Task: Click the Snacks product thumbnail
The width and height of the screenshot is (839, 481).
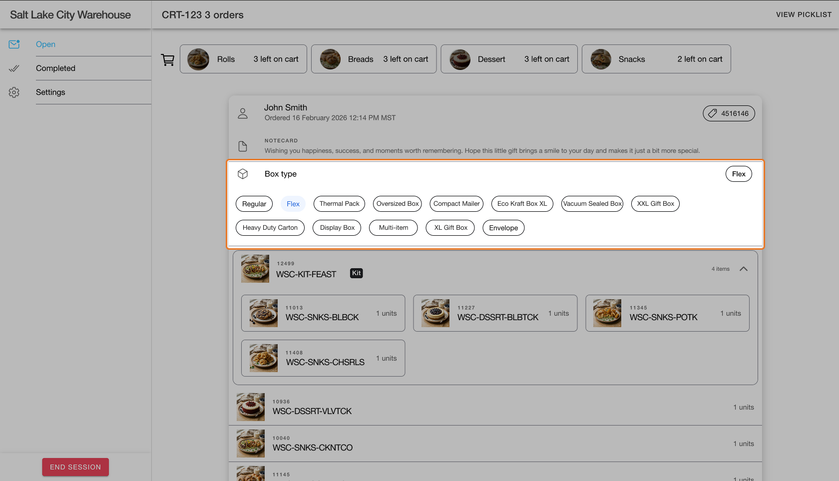Action: pos(601,59)
